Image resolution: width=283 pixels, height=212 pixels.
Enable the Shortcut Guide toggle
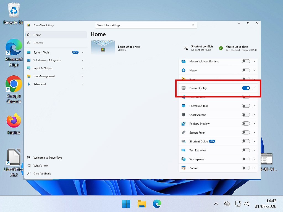(246, 141)
